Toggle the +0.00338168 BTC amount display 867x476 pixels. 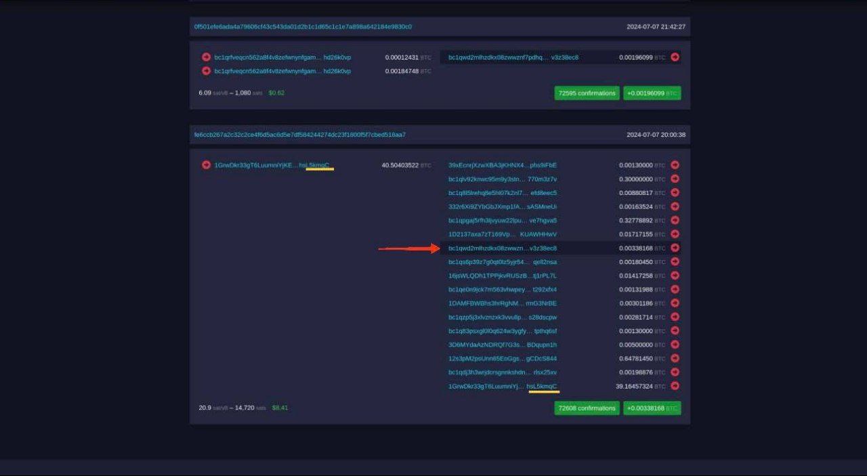(x=652, y=408)
